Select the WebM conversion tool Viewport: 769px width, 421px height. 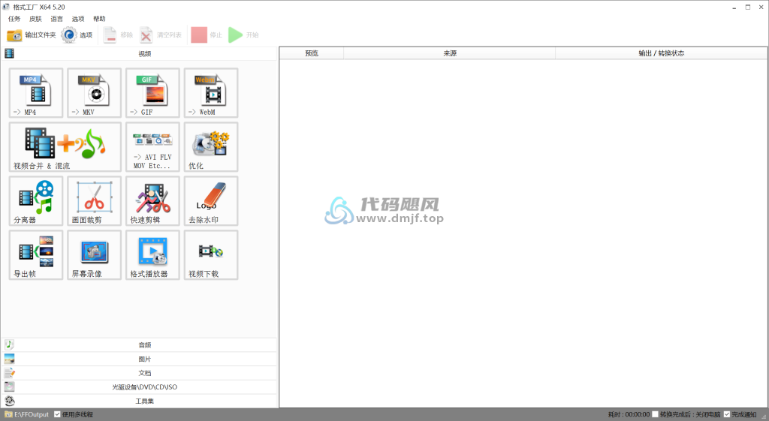(211, 92)
